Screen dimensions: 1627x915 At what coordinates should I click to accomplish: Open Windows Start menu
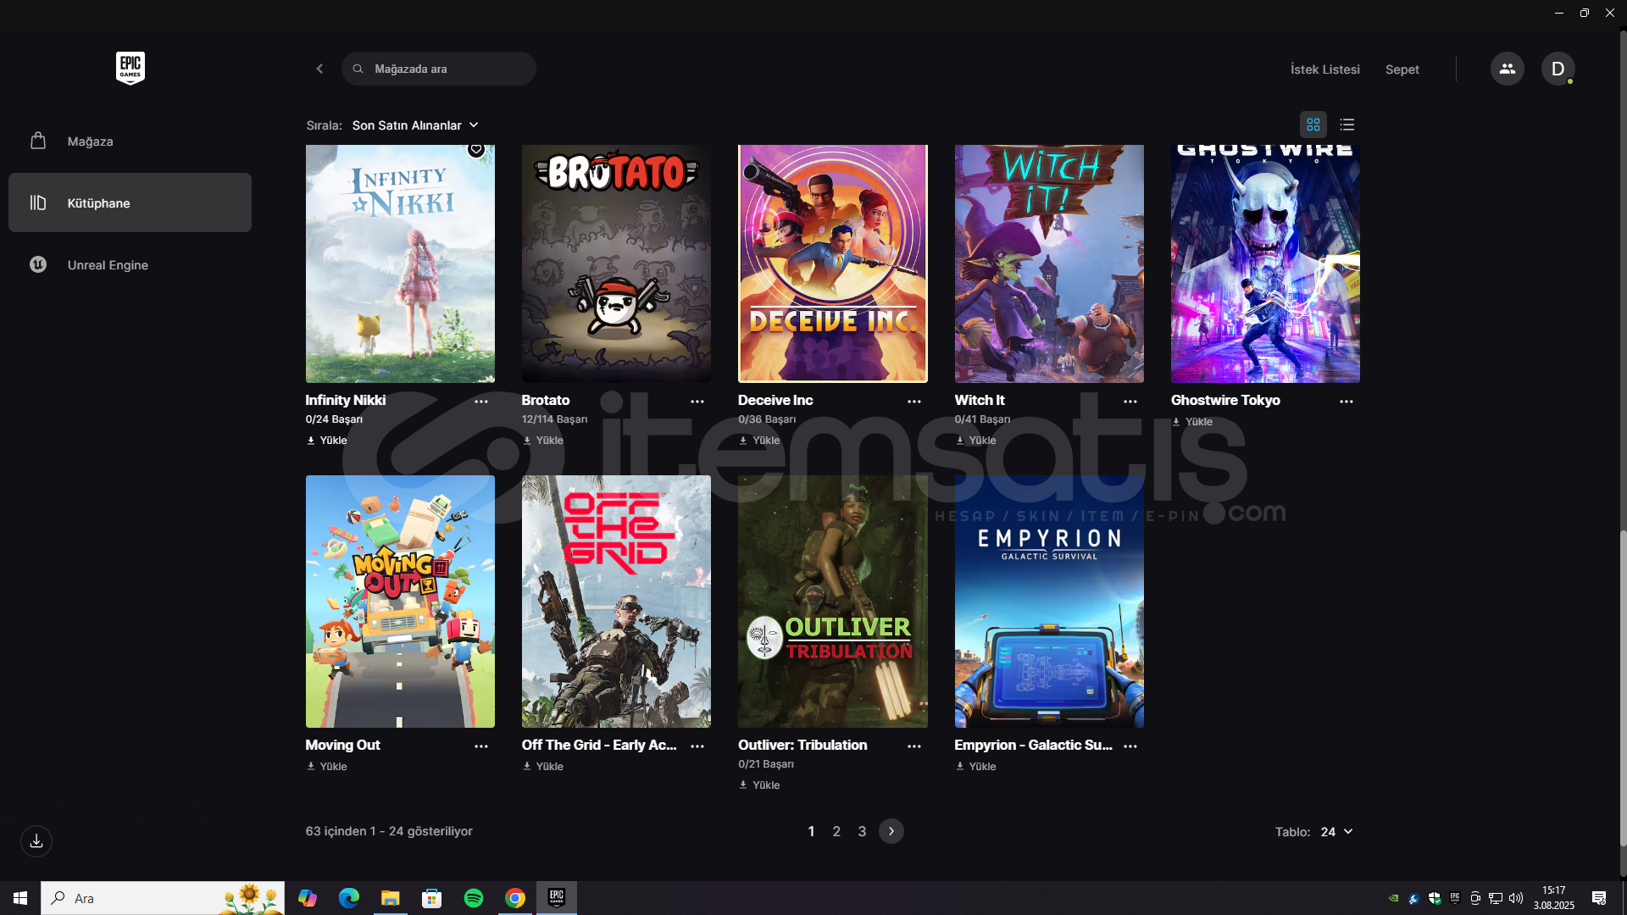tap(20, 898)
